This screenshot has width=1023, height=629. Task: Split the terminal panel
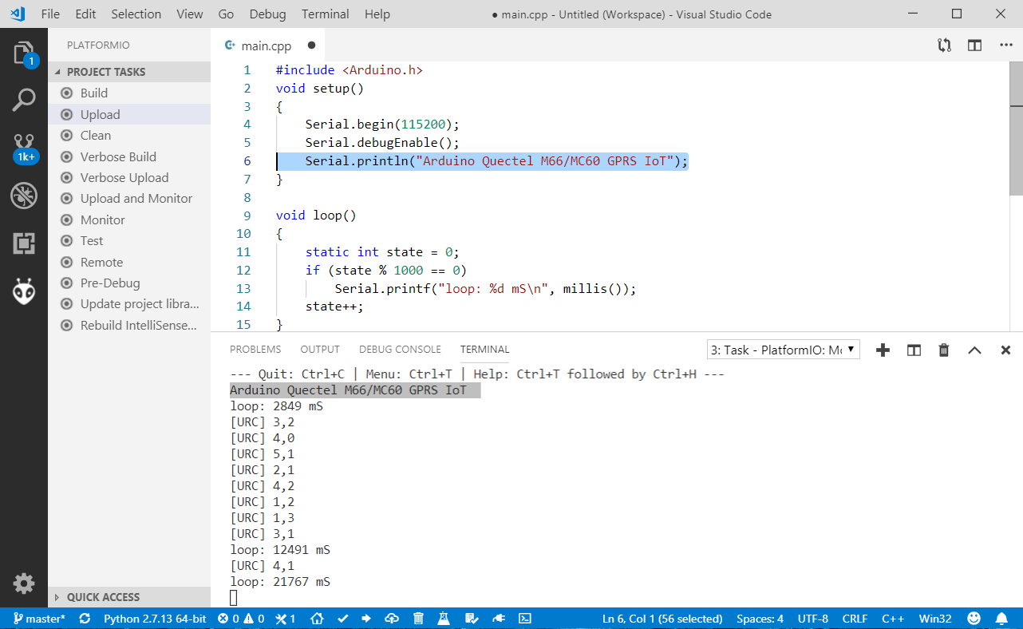coord(914,350)
